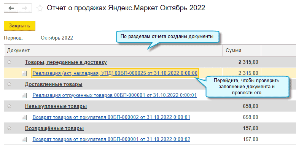The width and height of the screenshot is (296, 152).
Task: Click the Документ column header
Action: [113, 51]
